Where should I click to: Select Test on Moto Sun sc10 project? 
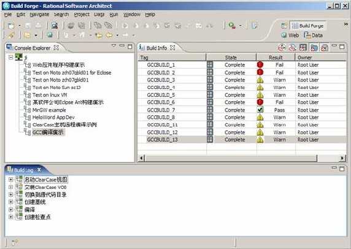(56, 88)
